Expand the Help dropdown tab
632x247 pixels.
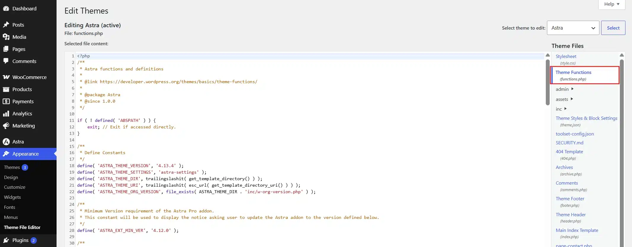click(x=612, y=4)
